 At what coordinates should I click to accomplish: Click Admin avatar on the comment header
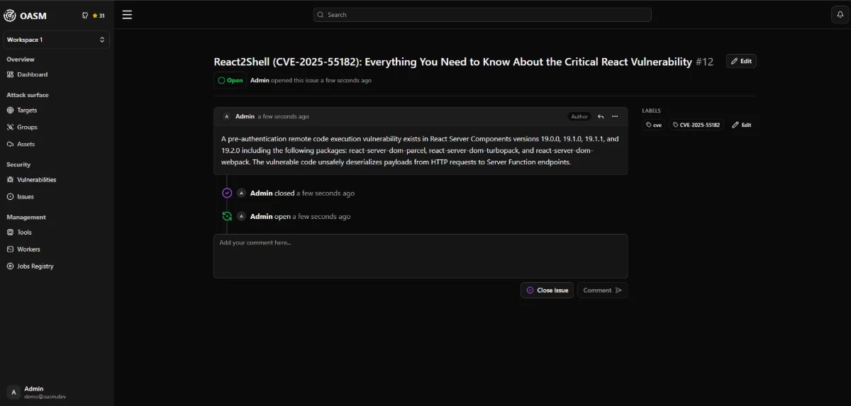(x=226, y=116)
